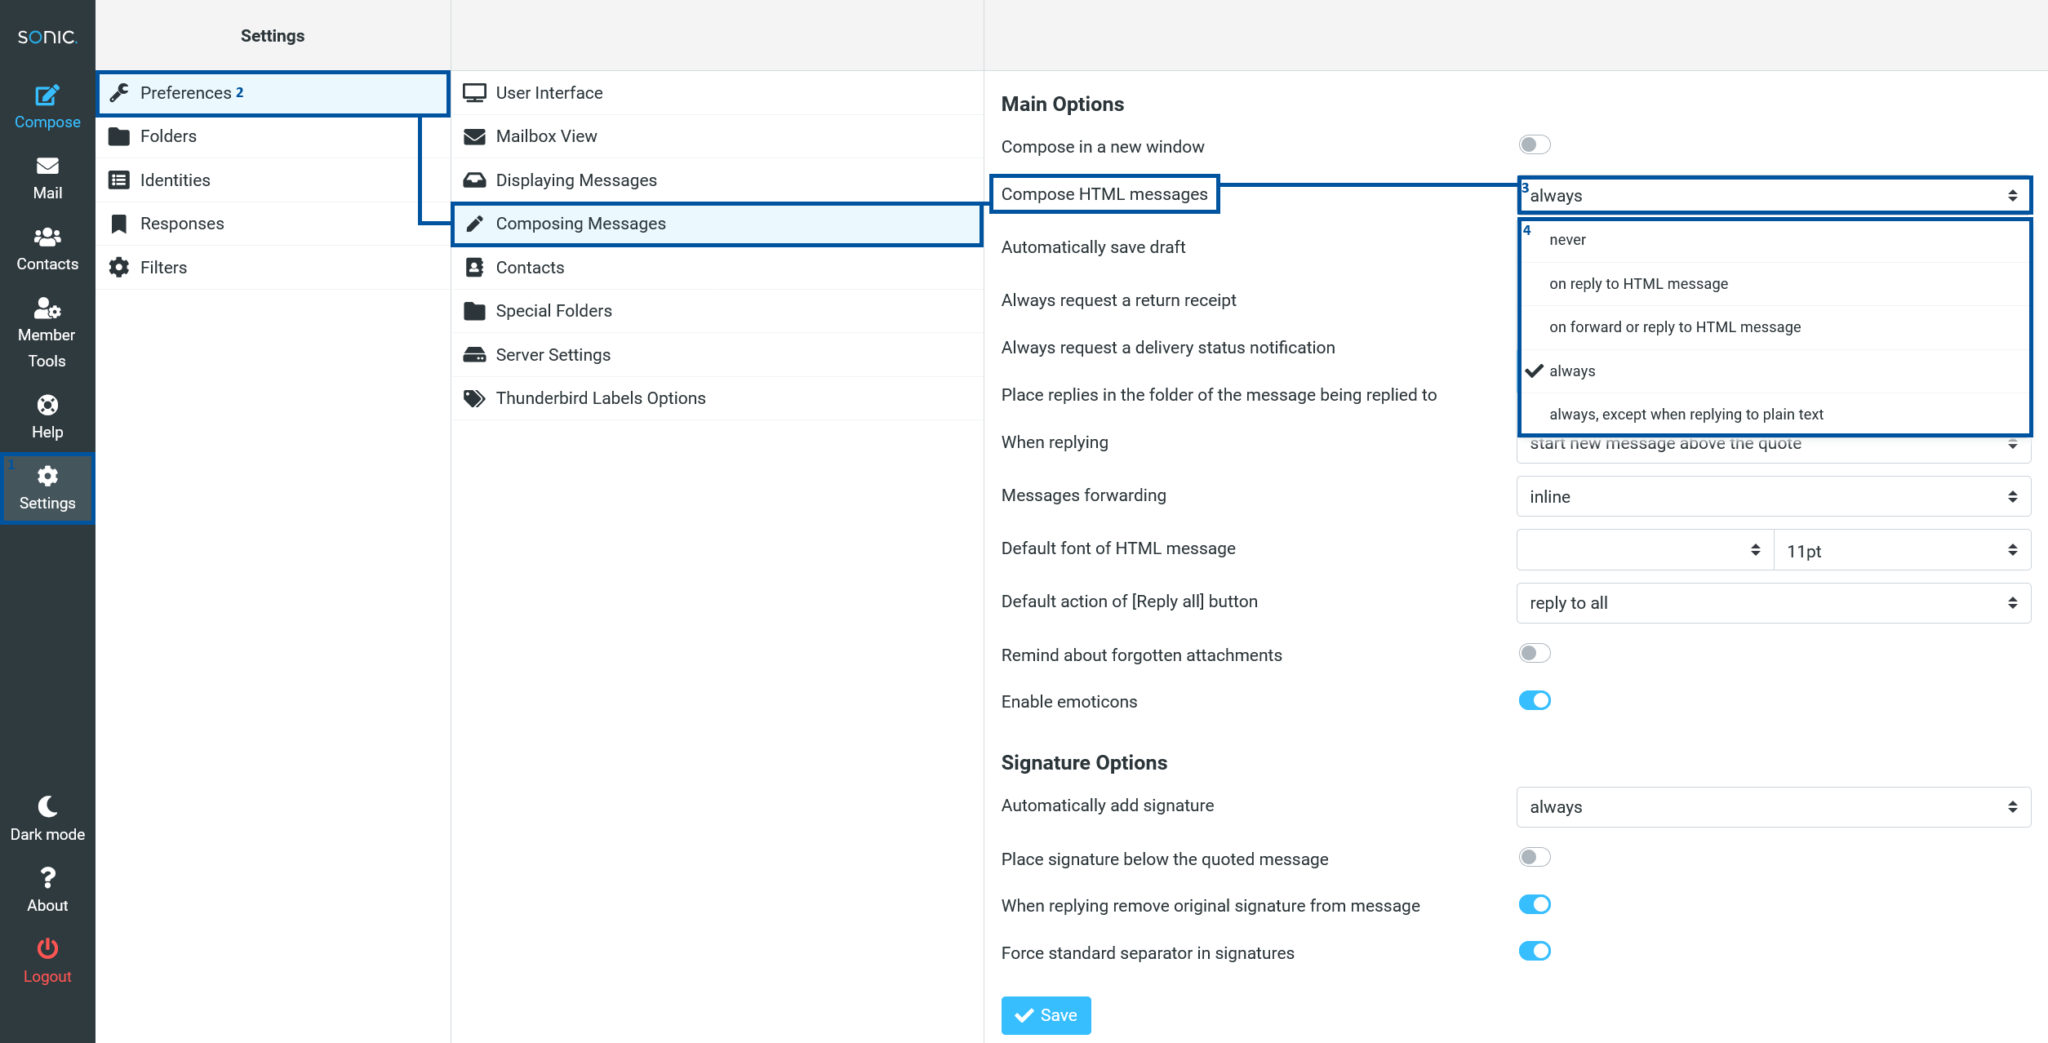The width and height of the screenshot is (2048, 1043).
Task: Open the Contacts people icon in sidebar
Action: pos(47,237)
